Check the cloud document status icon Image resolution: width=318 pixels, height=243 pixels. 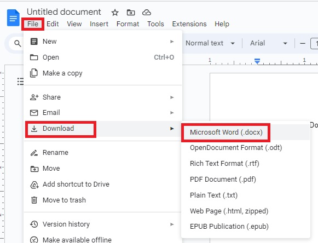pyautogui.click(x=147, y=13)
